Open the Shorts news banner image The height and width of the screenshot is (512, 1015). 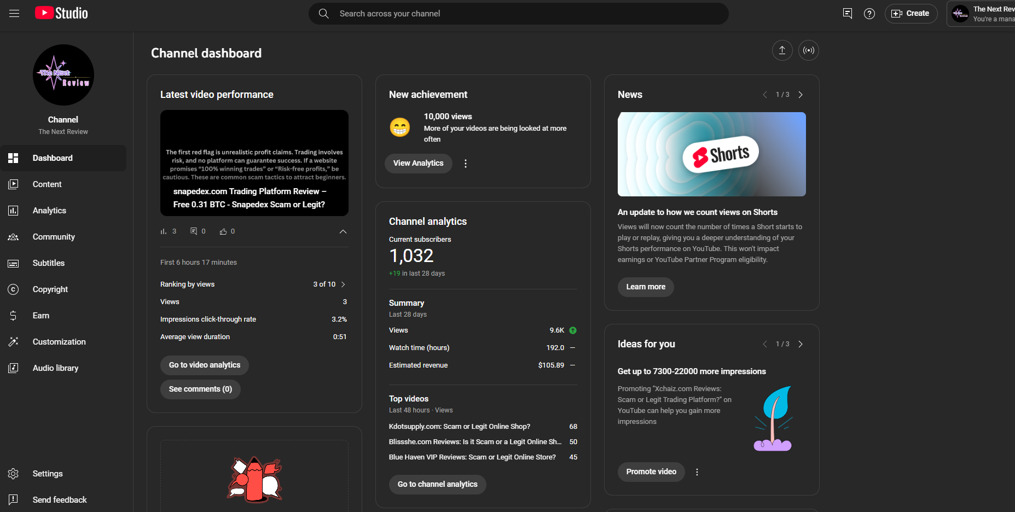(x=712, y=154)
